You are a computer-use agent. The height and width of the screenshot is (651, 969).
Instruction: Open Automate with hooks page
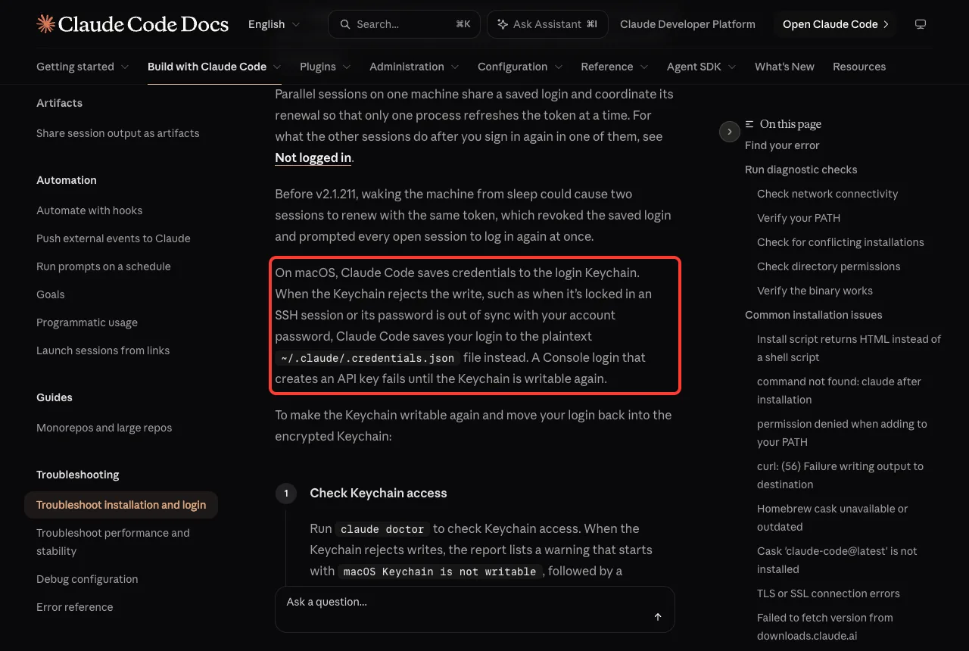point(89,210)
